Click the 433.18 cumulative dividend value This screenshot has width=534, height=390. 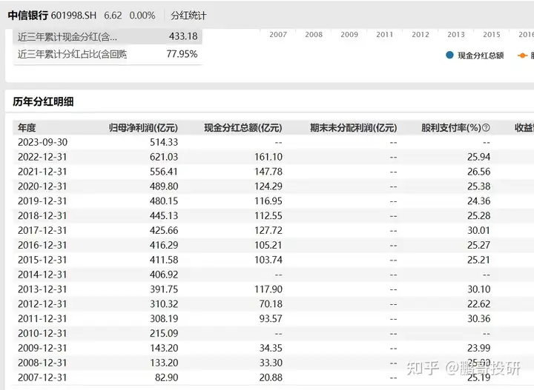pyautogui.click(x=183, y=36)
